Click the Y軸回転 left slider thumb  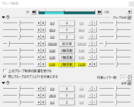[19, 58]
